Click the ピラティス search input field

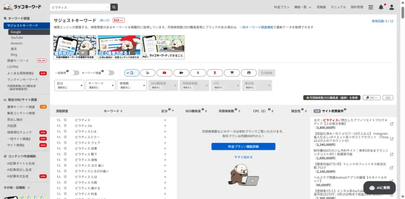click(x=79, y=7)
